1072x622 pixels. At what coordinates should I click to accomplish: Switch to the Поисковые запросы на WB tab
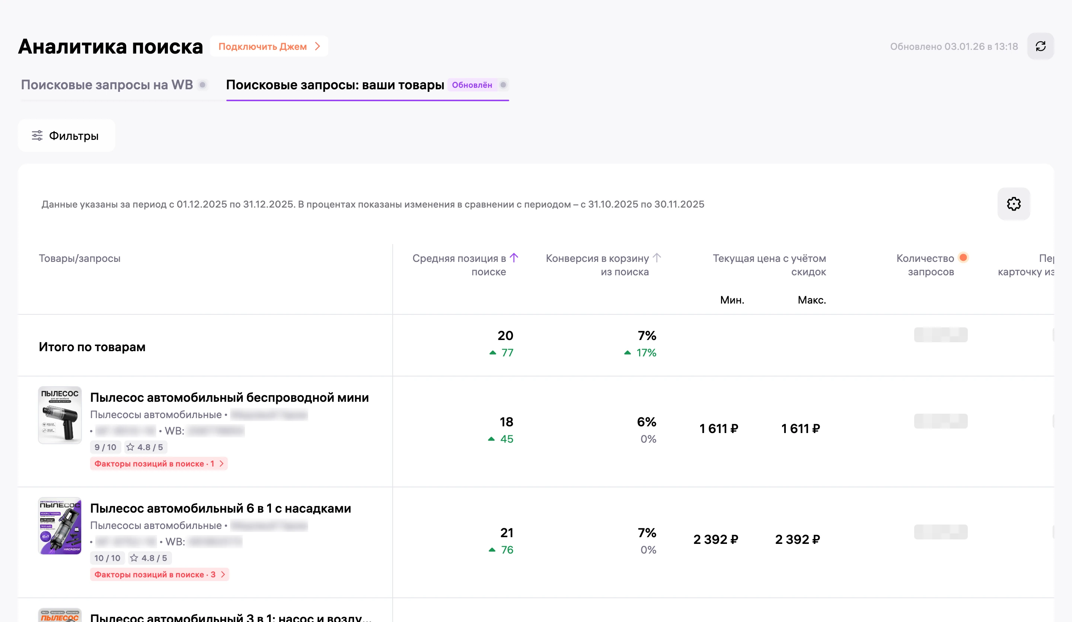[107, 84]
